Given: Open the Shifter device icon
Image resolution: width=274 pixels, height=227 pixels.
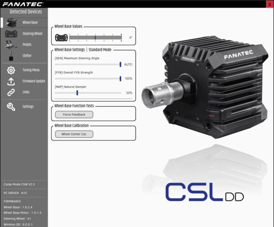Looking at the screenshot, I should coord(11,56).
